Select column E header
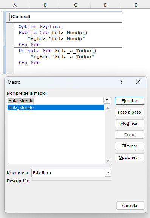 tap(136, 5)
